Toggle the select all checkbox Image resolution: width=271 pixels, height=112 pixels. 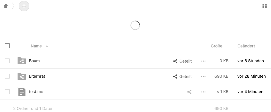click(7, 46)
